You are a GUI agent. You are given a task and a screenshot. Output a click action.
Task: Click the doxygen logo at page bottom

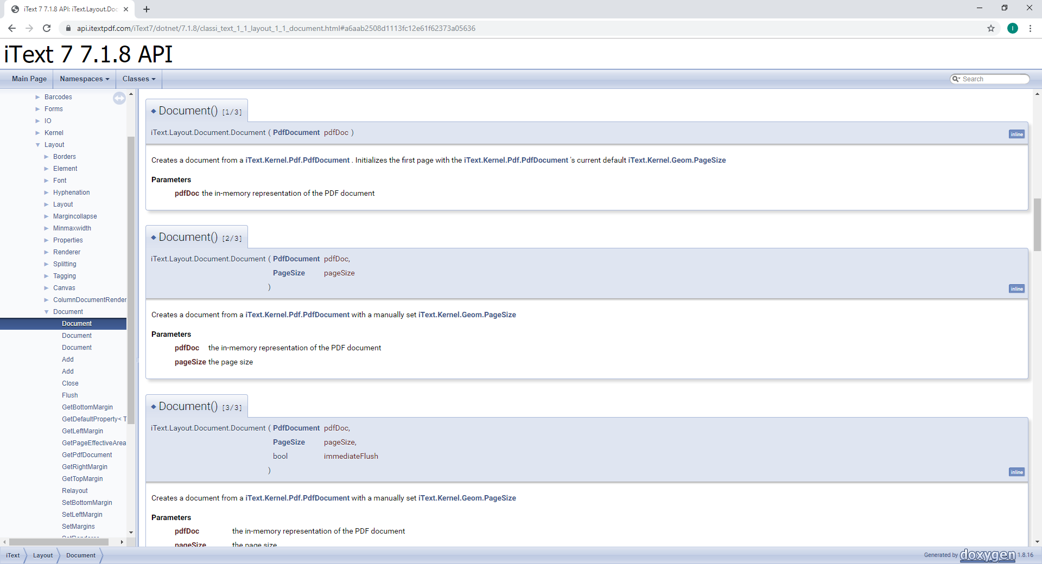coord(987,555)
